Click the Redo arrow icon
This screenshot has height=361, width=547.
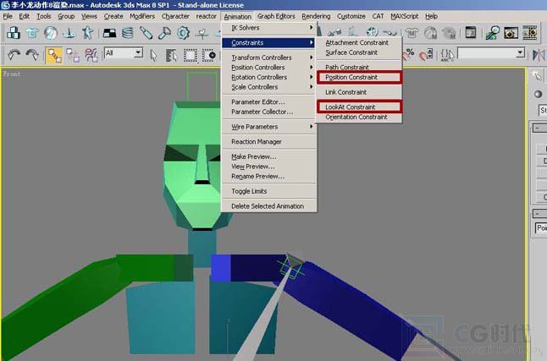32,54
